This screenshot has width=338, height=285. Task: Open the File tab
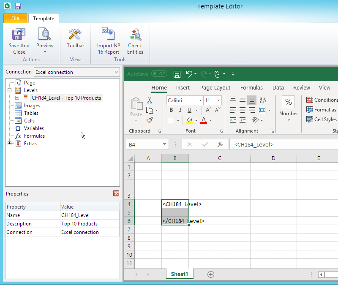click(x=15, y=18)
